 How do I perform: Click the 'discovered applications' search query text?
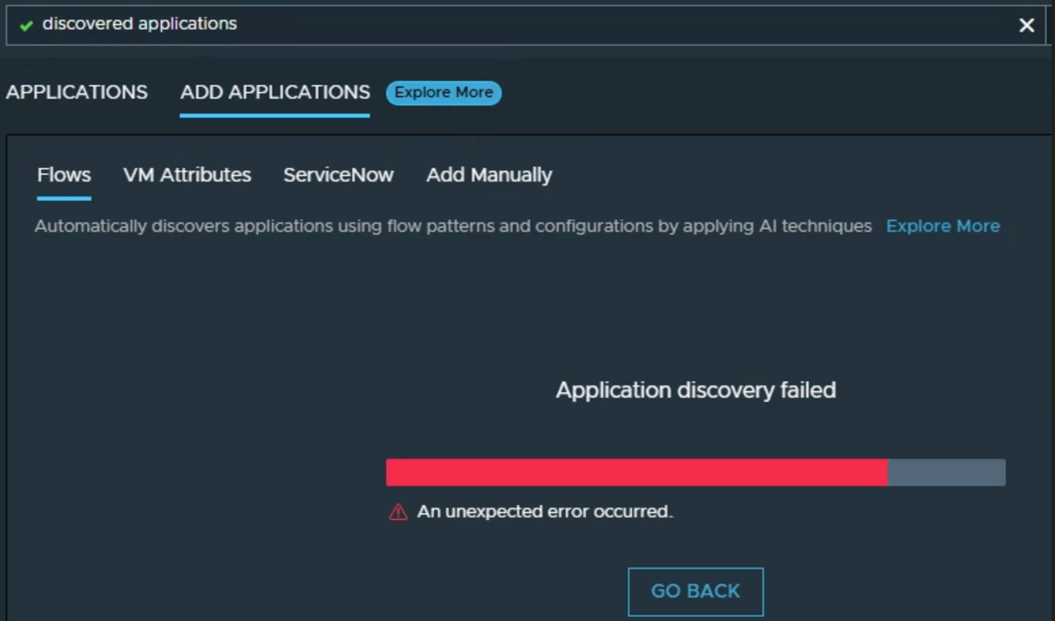140,24
